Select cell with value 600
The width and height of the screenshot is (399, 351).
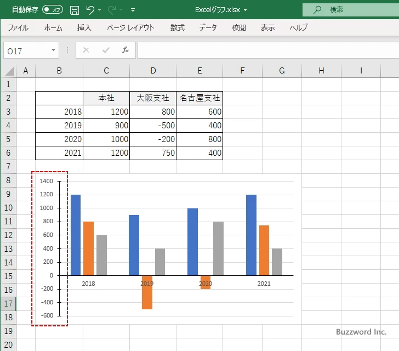tap(200, 111)
